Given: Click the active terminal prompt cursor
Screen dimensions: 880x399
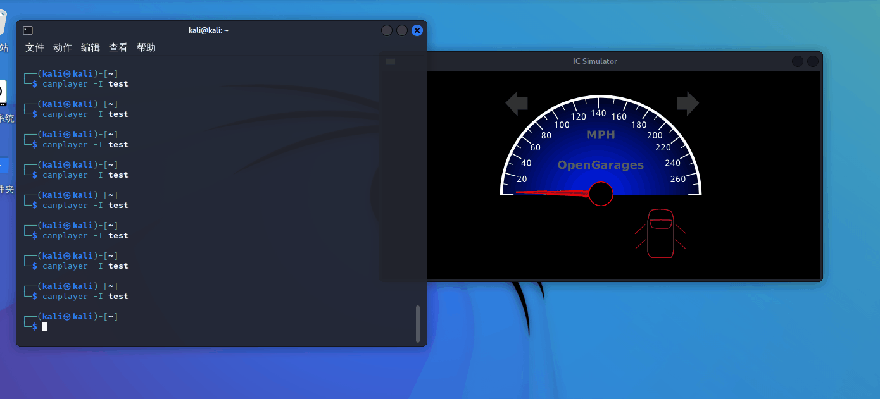Looking at the screenshot, I should point(45,326).
